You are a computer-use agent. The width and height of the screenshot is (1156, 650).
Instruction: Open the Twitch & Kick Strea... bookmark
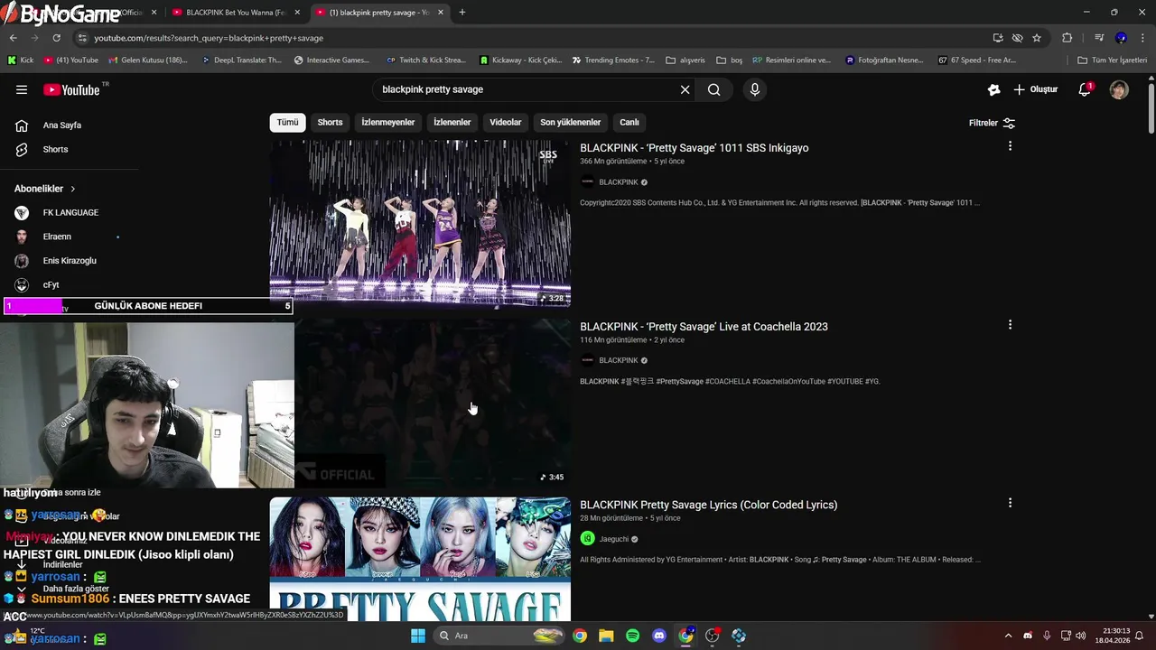click(425, 60)
